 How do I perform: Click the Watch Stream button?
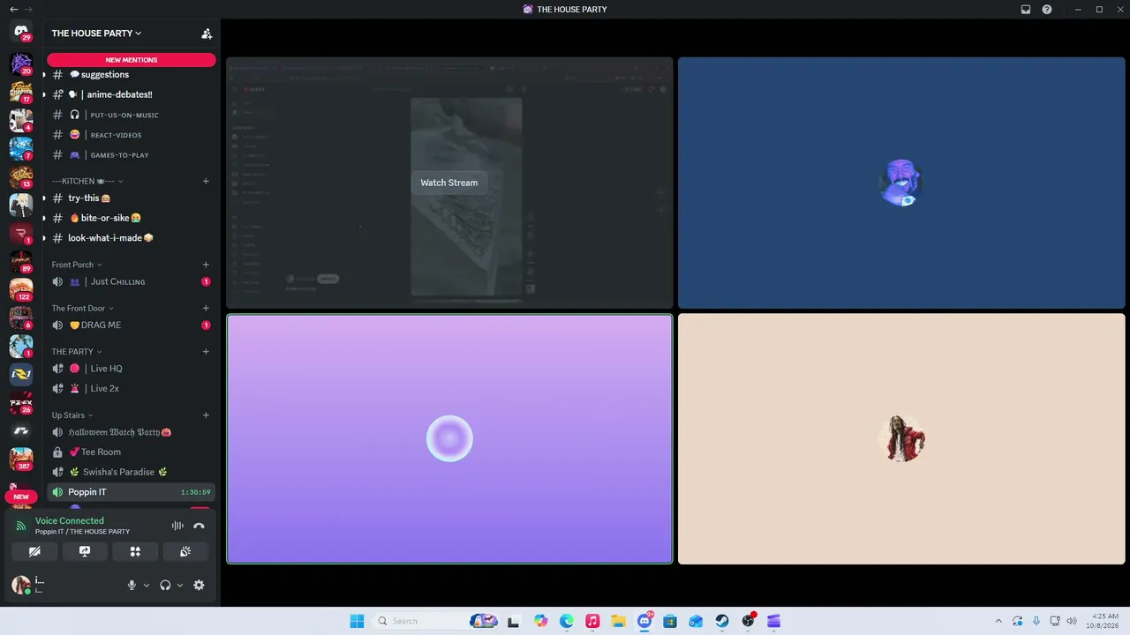coord(448,183)
